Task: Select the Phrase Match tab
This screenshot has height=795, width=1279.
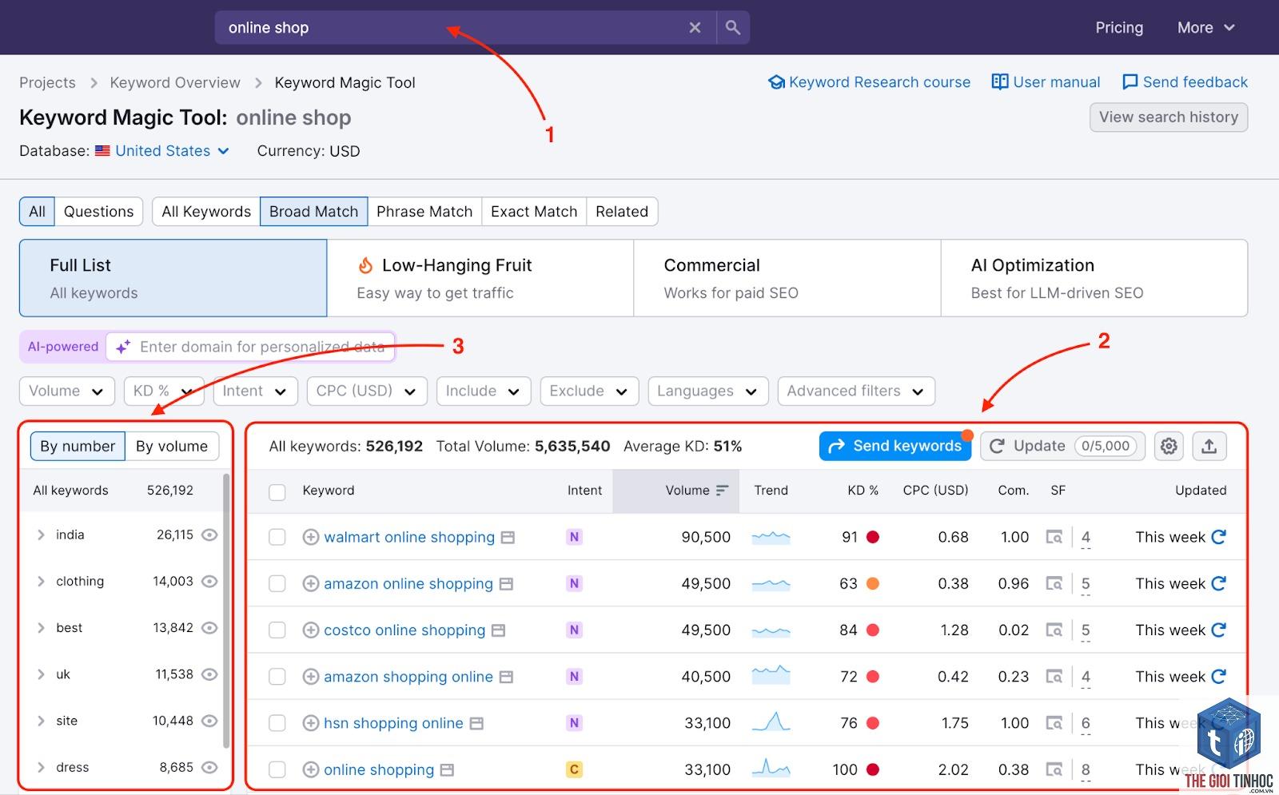Action: 424,212
